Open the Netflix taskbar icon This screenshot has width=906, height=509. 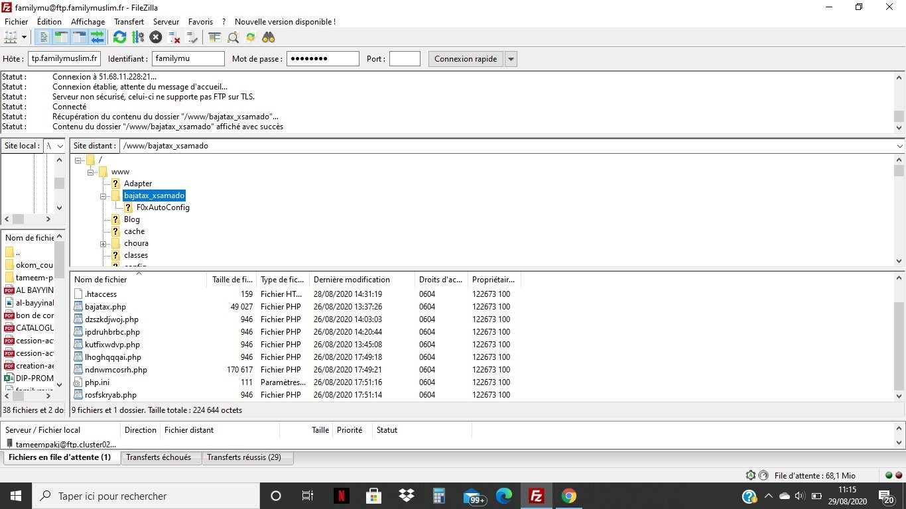coord(341,496)
